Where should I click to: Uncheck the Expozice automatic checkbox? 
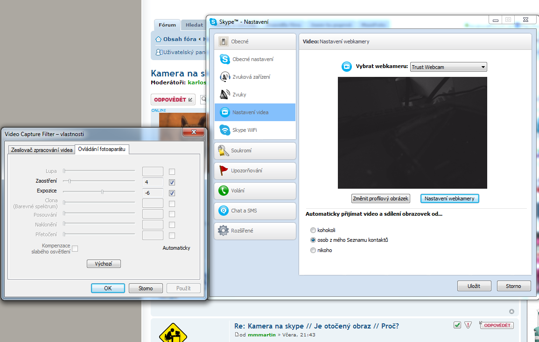tap(172, 193)
